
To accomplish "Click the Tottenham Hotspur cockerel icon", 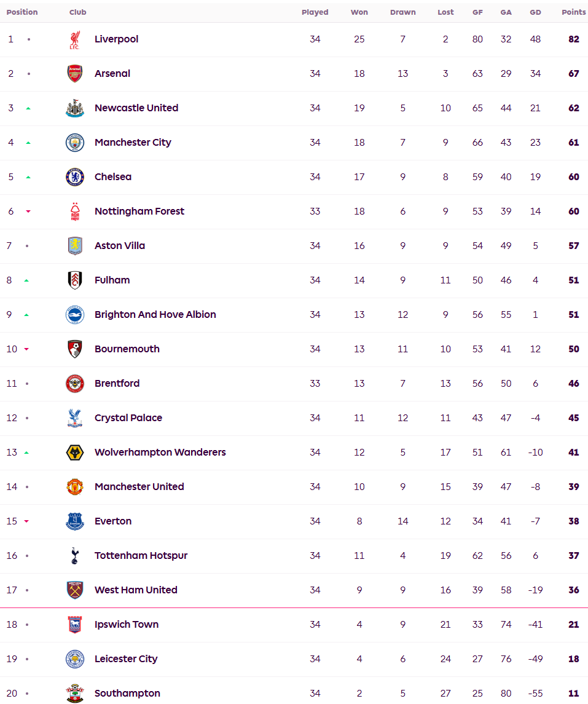I will pyautogui.click(x=75, y=556).
